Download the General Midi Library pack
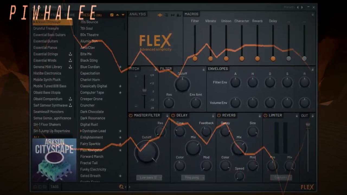The height and width of the screenshot is (195, 347). click(x=70, y=67)
